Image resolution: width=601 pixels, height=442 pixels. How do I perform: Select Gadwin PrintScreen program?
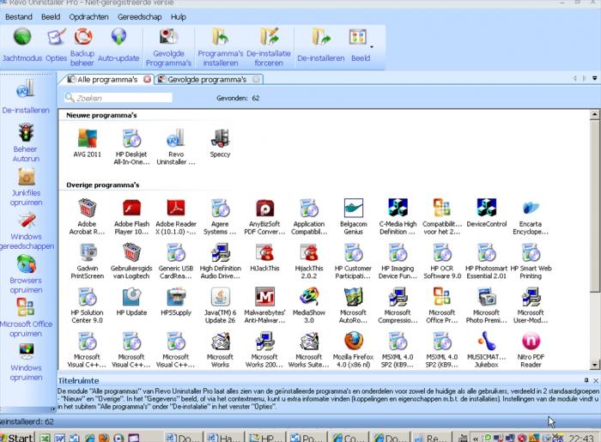(88, 261)
